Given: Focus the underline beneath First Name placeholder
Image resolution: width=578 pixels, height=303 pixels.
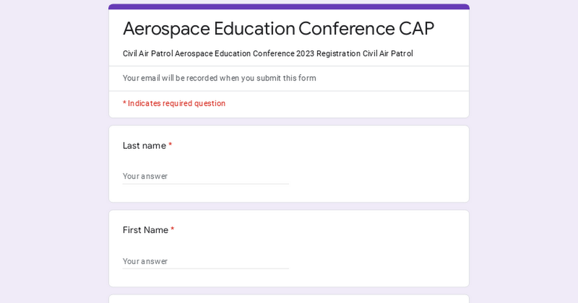Looking at the screenshot, I should point(206,268).
